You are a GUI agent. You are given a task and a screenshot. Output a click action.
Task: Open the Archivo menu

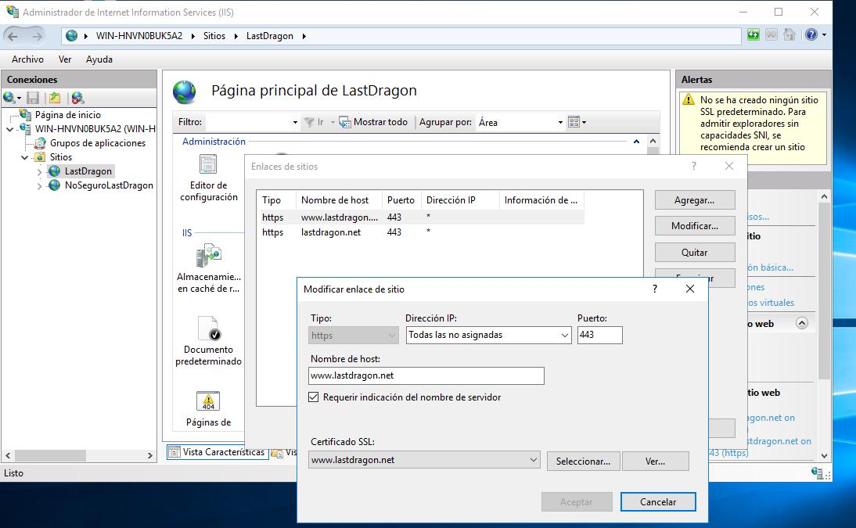pos(27,59)
